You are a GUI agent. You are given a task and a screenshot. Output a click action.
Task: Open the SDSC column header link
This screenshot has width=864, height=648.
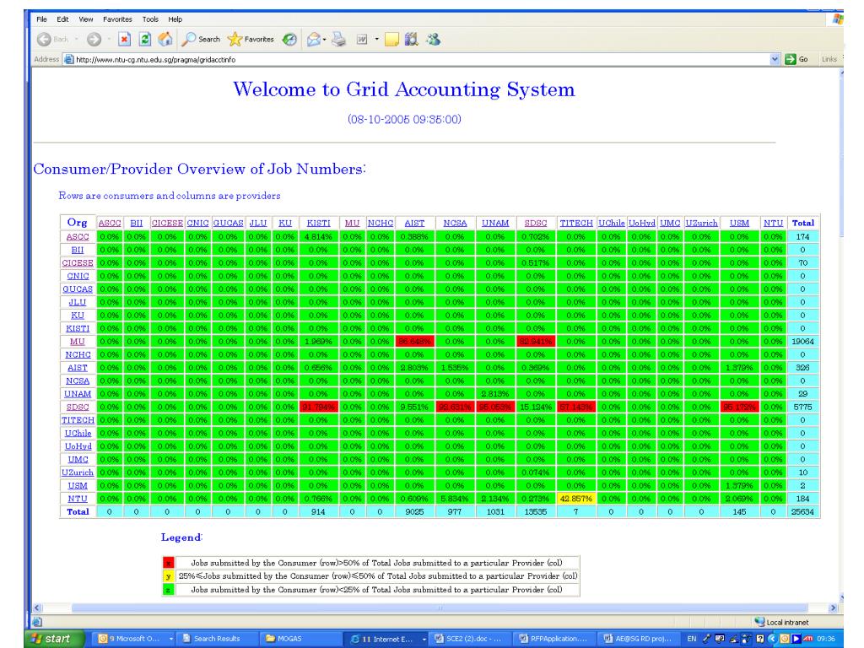[536, 223]
